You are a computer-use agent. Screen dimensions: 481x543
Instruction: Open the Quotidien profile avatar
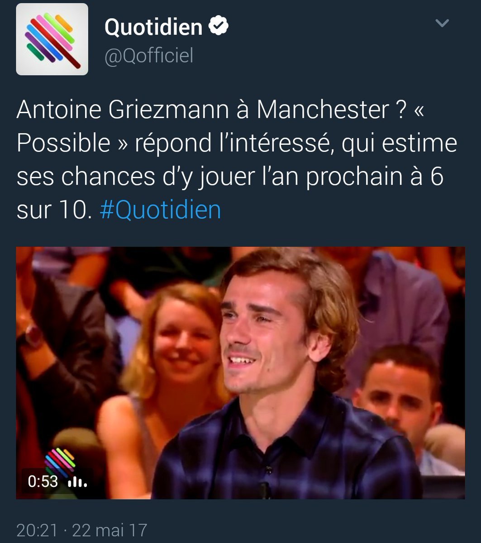[x=52, y=39]
